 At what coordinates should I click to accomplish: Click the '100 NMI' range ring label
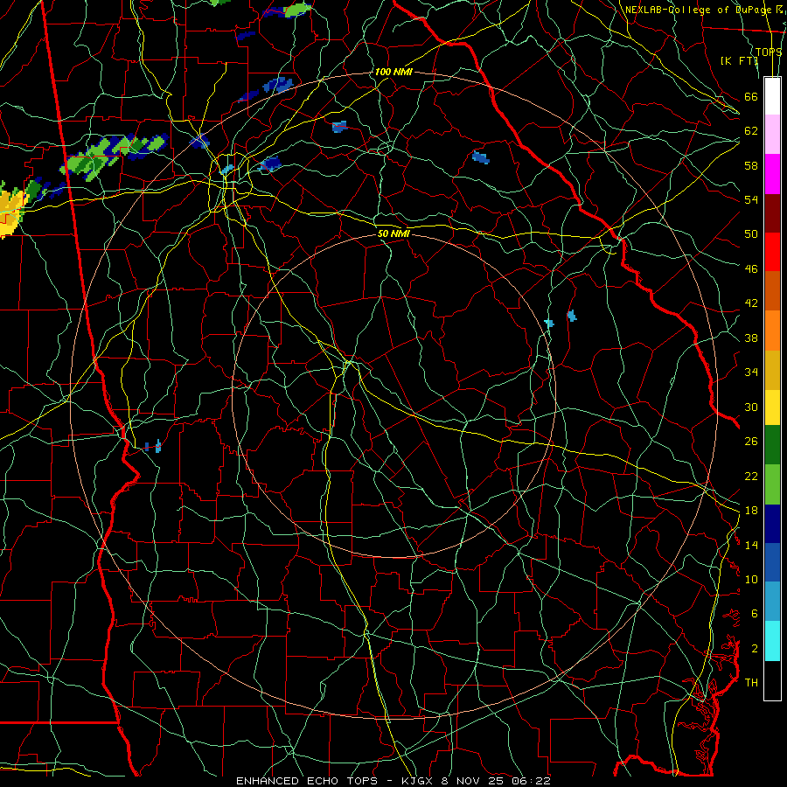point(393,72)
